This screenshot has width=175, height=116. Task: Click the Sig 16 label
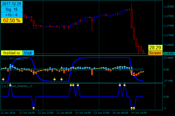tap(12, 10)
